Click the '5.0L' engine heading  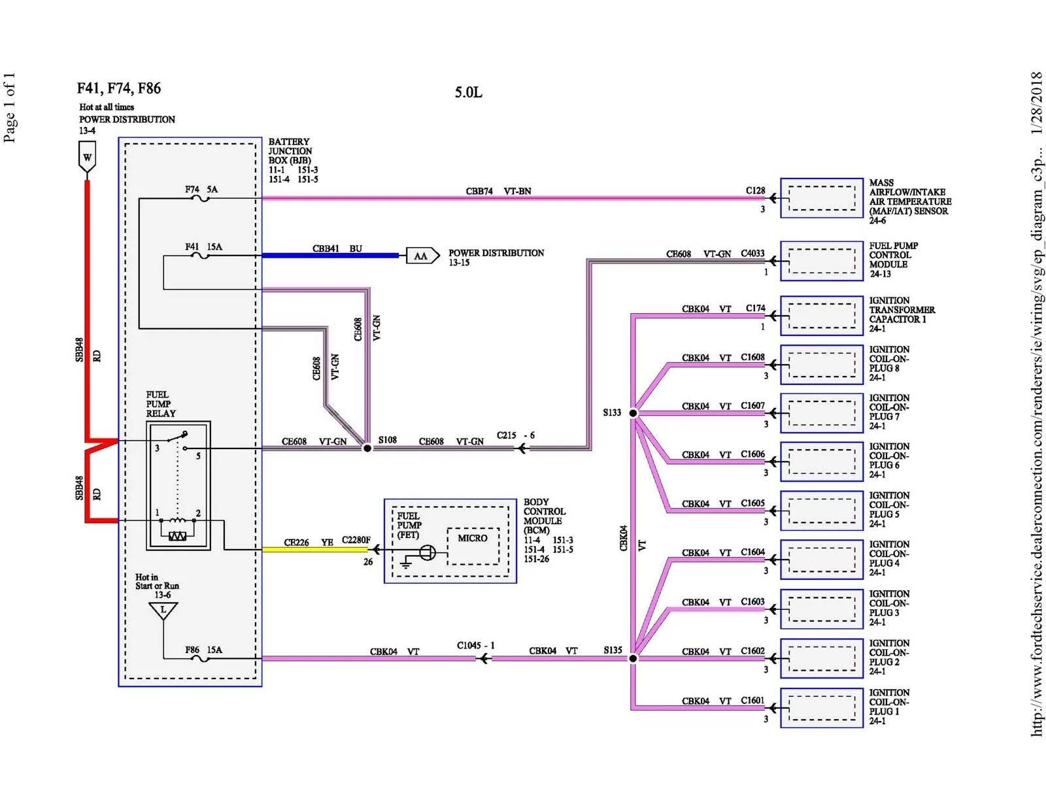(469, 92)
